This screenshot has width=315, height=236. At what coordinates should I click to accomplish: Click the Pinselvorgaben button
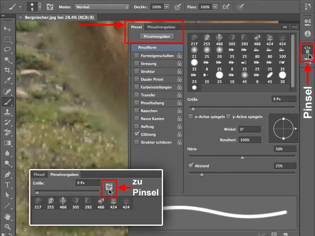157,37
